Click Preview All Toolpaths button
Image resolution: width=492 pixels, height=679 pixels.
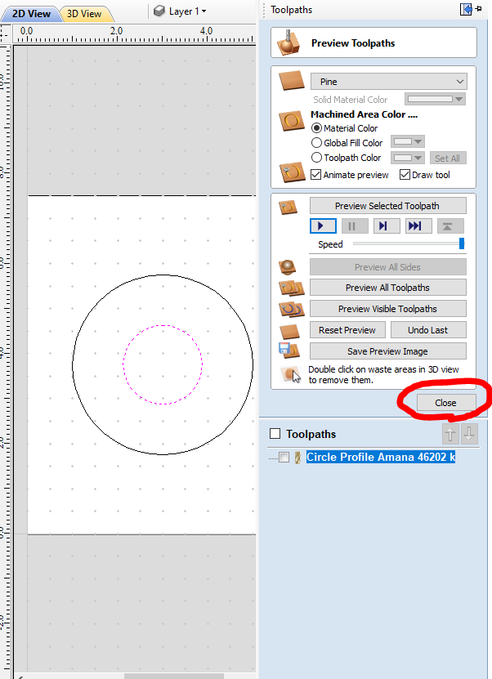coord(387,288)
